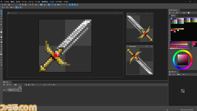Click the Zoom in magnifier icon
The image size is (197, 111).
[x=30, y=5]
